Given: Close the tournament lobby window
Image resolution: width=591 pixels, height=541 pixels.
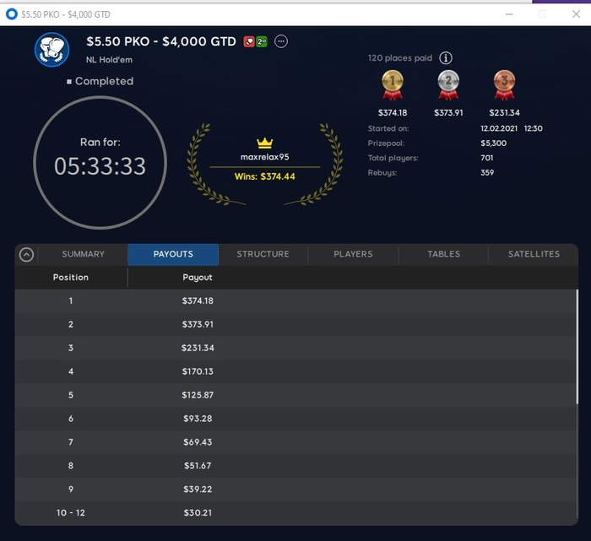Looking at the screenshot, I should [576, 14].
